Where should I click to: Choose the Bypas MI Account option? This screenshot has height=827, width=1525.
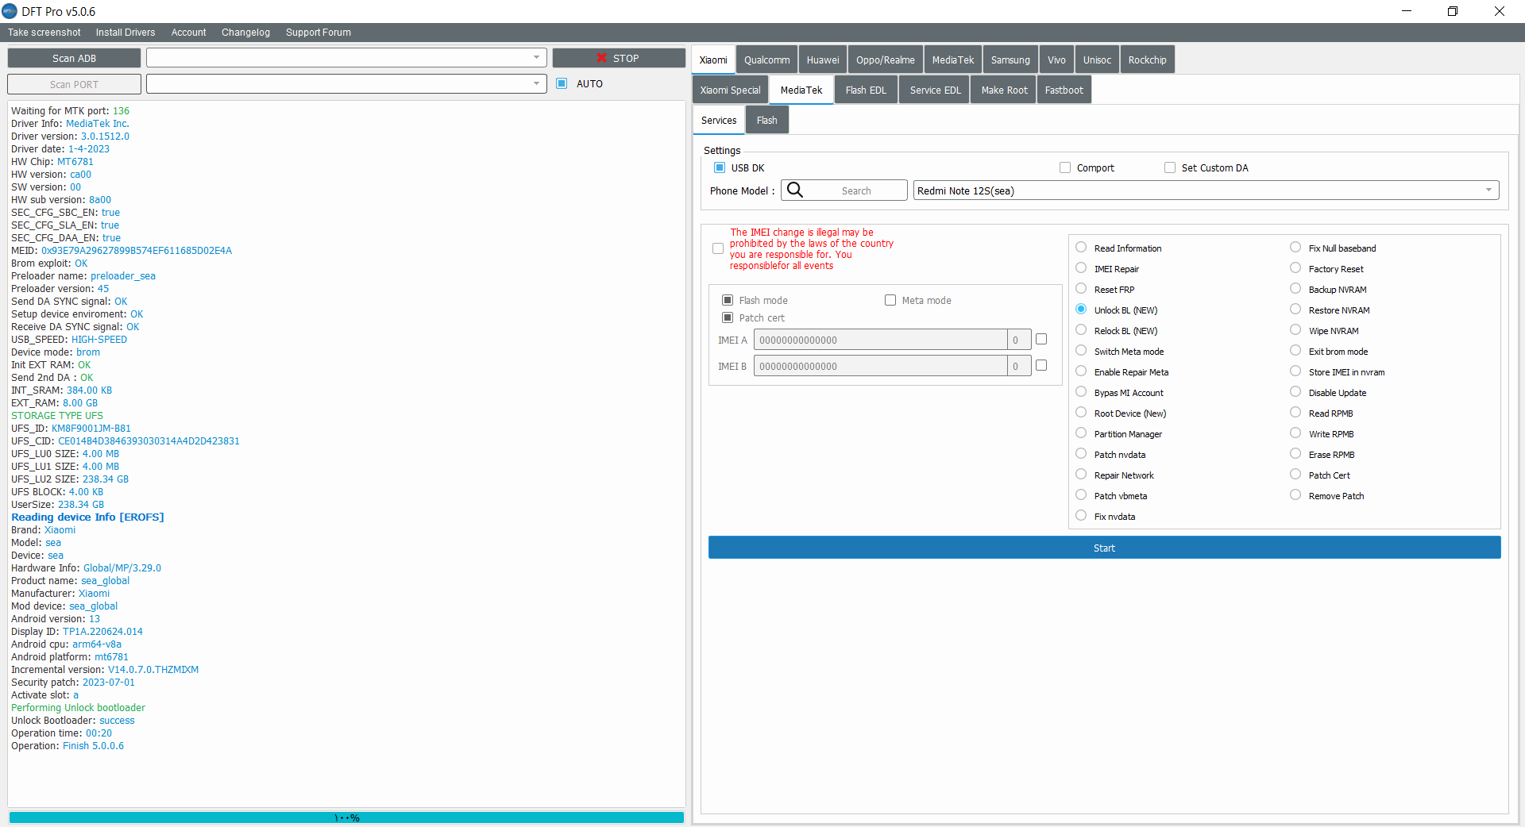pyautogui.click(x=1081, y=392)
